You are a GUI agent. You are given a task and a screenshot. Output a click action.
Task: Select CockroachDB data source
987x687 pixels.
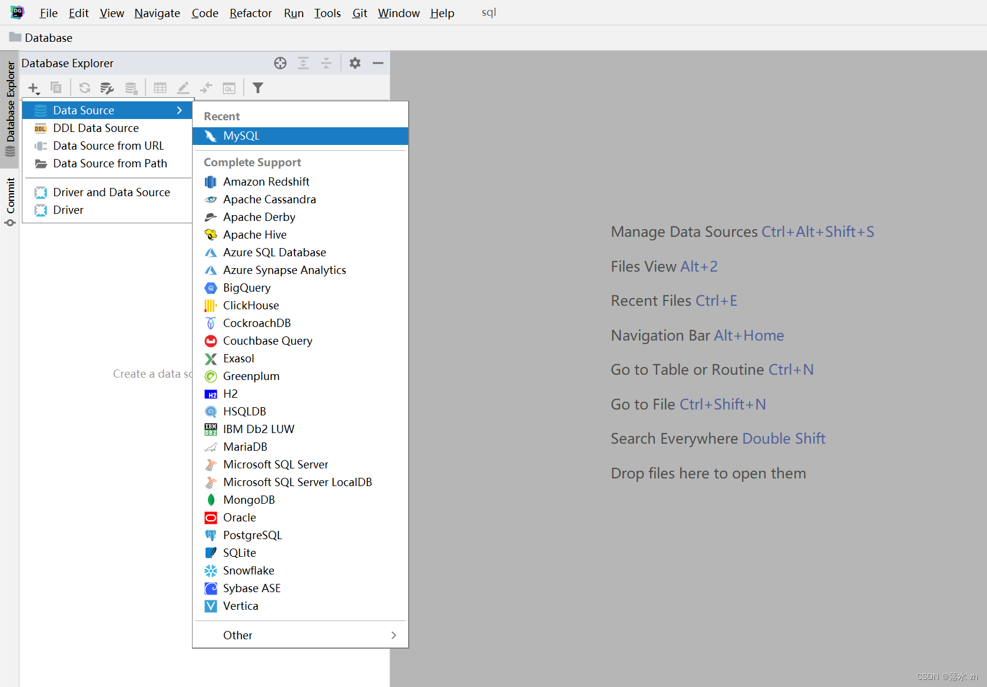pyautogui.click(x=300, y=323)
